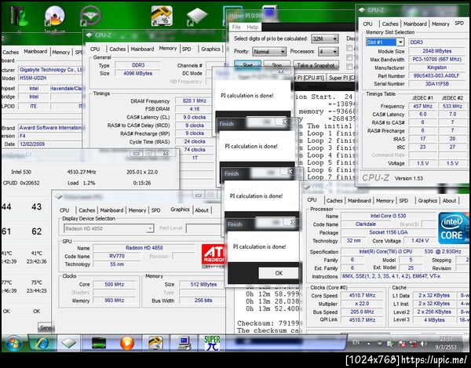Switch to the yellow thermometer taskbar app
Image resolution: width=471 pixels, height=368 pixels.
[155, 343]
